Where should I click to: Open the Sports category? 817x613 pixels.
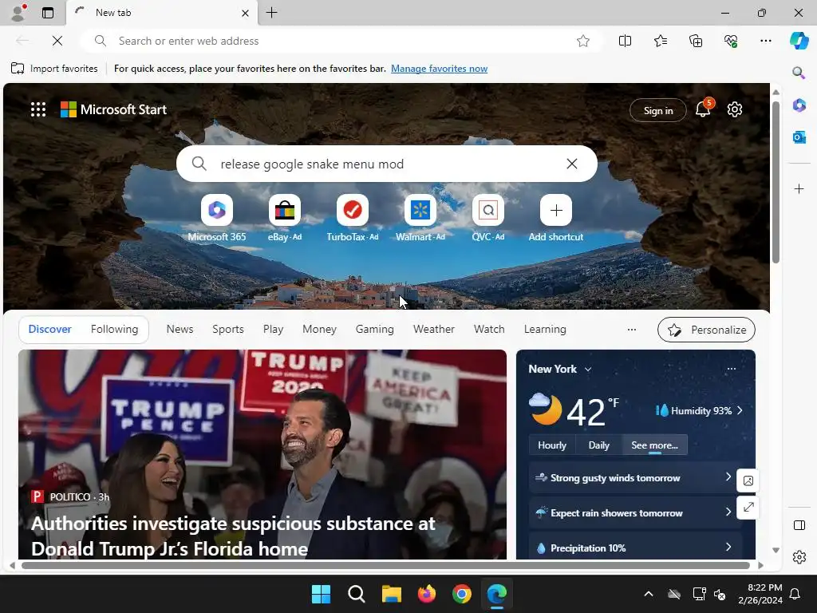[227, 330]
